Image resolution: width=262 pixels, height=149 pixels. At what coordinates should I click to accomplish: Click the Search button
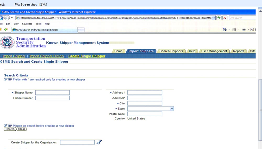coord(10,129)
